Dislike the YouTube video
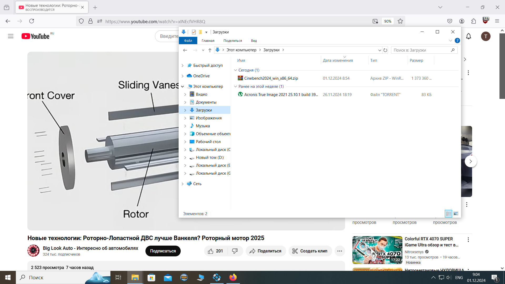The width and height of the screenshot is (505, 284). coord(235,251)
